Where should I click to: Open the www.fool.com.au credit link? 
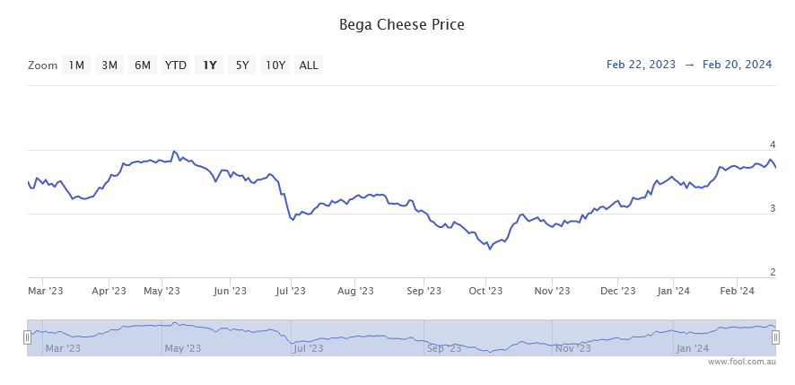(x=741, y=362)
